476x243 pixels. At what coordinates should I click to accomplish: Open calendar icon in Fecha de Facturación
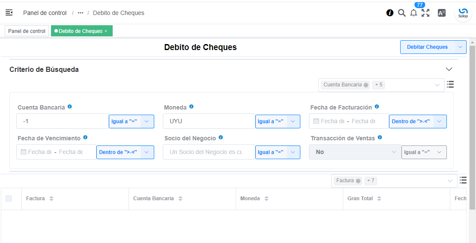[x=316, y=121]
